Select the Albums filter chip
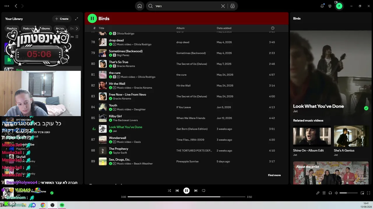Screen dimensions: 373x209 (x=45, y=28)
